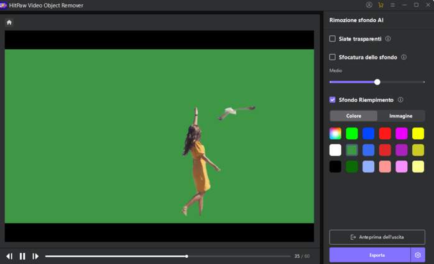The image size is (434, 264).
Task: Go to the home screen icon
Action: click(x=9, y=22)
